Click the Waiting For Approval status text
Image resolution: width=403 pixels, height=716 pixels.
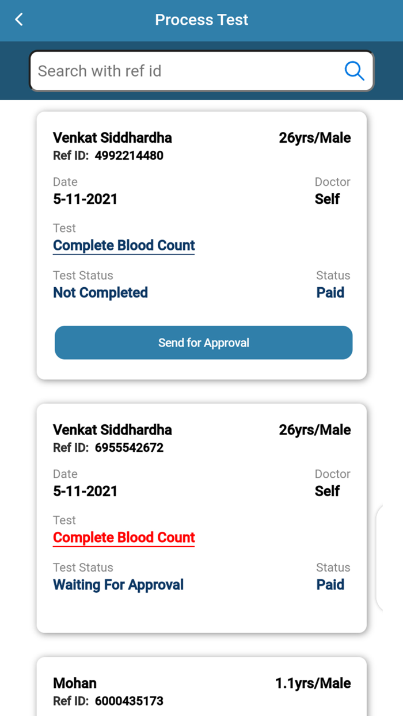[x=118, y=585]
